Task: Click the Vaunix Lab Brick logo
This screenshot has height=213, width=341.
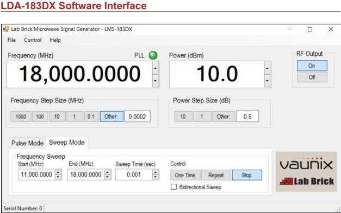Action: (306, 172)
